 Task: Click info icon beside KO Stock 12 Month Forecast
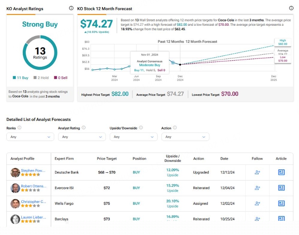[291, 8]
